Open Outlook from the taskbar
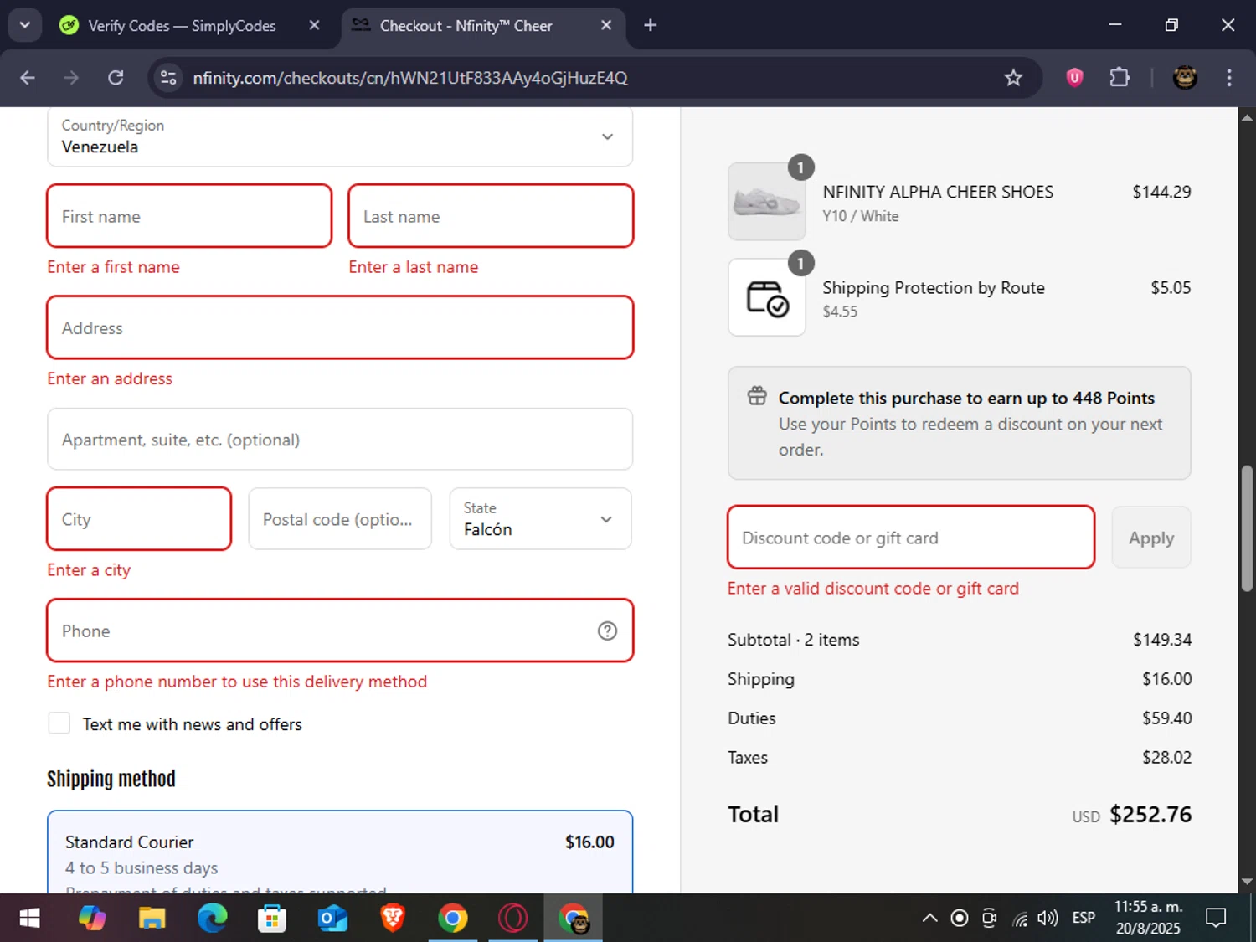 332,919
